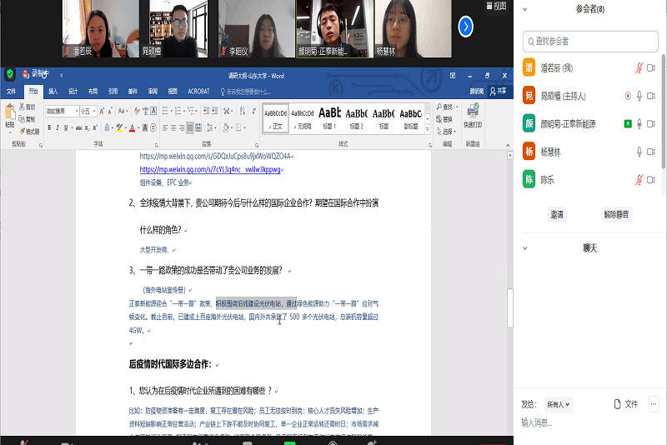Screen dimensions: 667x445
Task: Click the 文件 attach file button in chat
Action: tap(626, 404)
